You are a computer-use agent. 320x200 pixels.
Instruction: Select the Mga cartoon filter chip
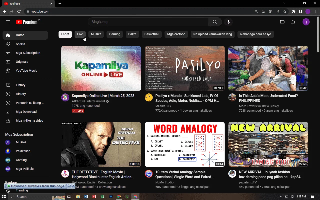tap(176, 34)
